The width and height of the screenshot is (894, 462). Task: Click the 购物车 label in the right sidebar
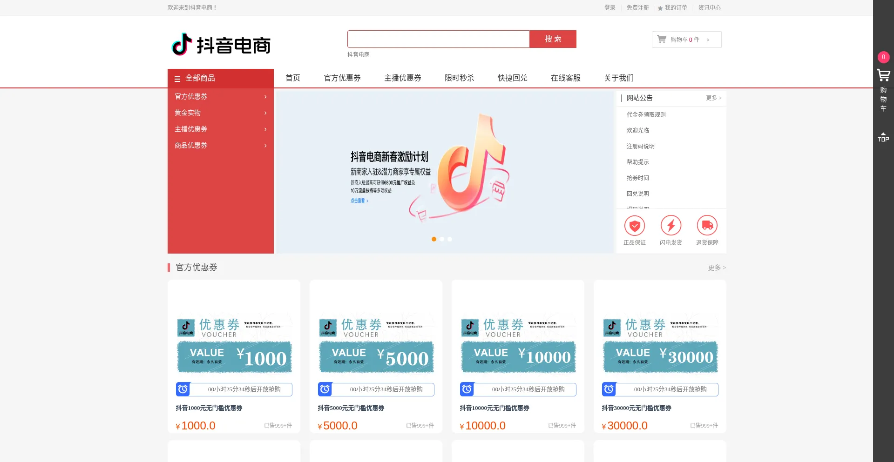883,99
